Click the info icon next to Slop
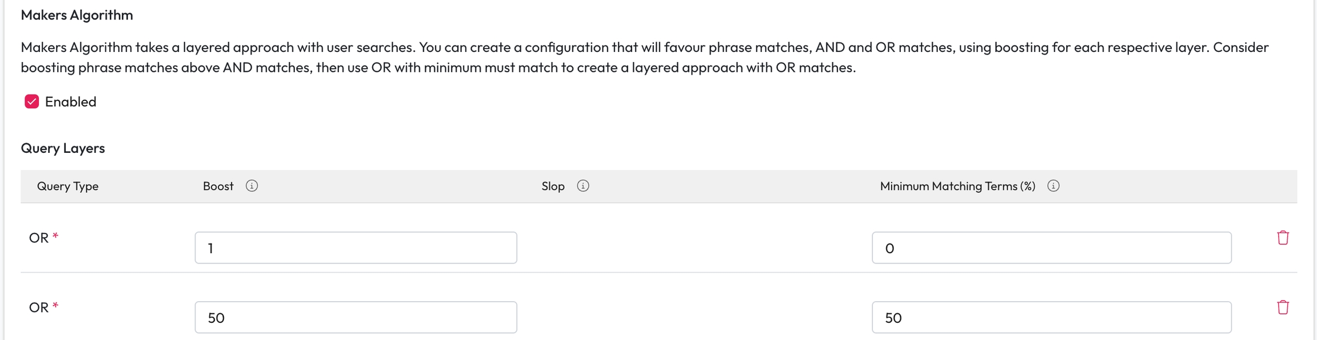 (x=582, y=186)
